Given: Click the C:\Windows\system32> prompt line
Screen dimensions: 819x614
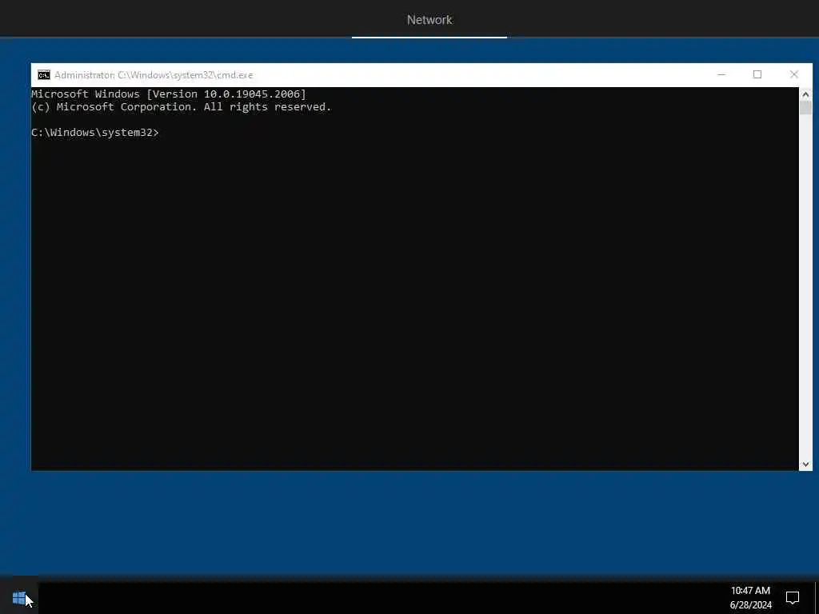Looking at the screenshot, I should point(95,133).
